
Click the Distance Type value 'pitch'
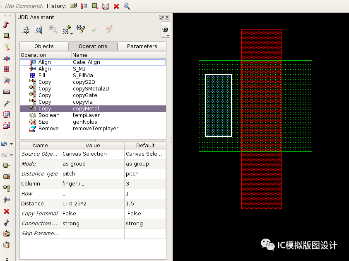[x=93, y=174]
